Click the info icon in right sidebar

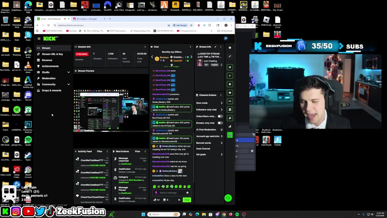230,48
